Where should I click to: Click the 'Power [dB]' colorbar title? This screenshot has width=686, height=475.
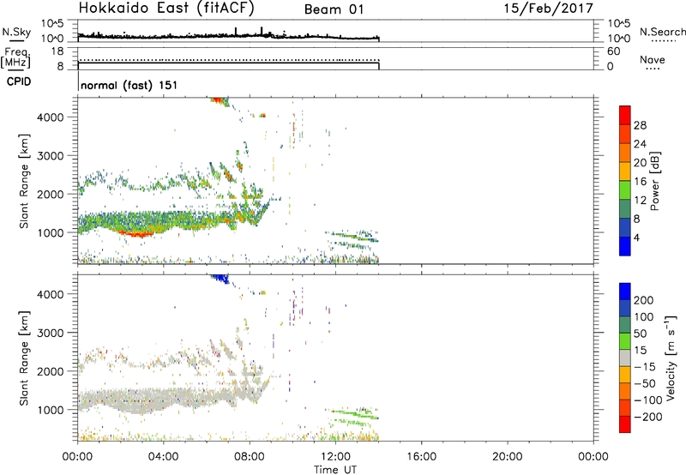(655, 181)
